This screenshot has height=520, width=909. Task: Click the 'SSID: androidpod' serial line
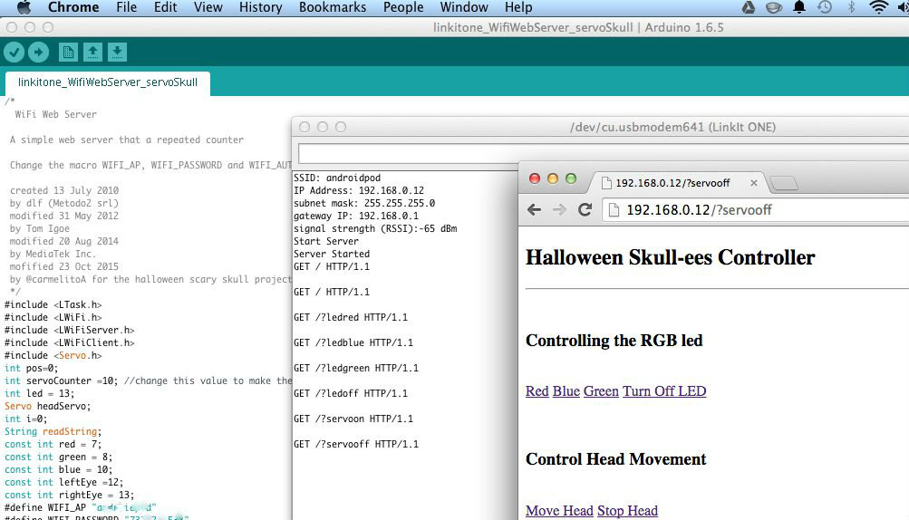click(337, 178)
